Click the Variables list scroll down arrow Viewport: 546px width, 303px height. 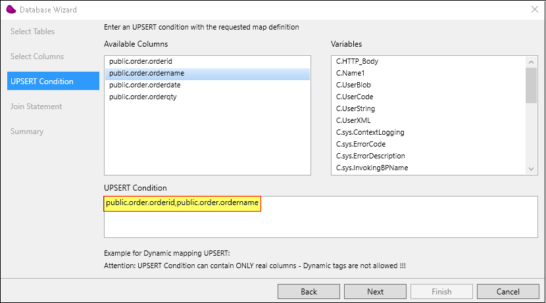[531, 169]
